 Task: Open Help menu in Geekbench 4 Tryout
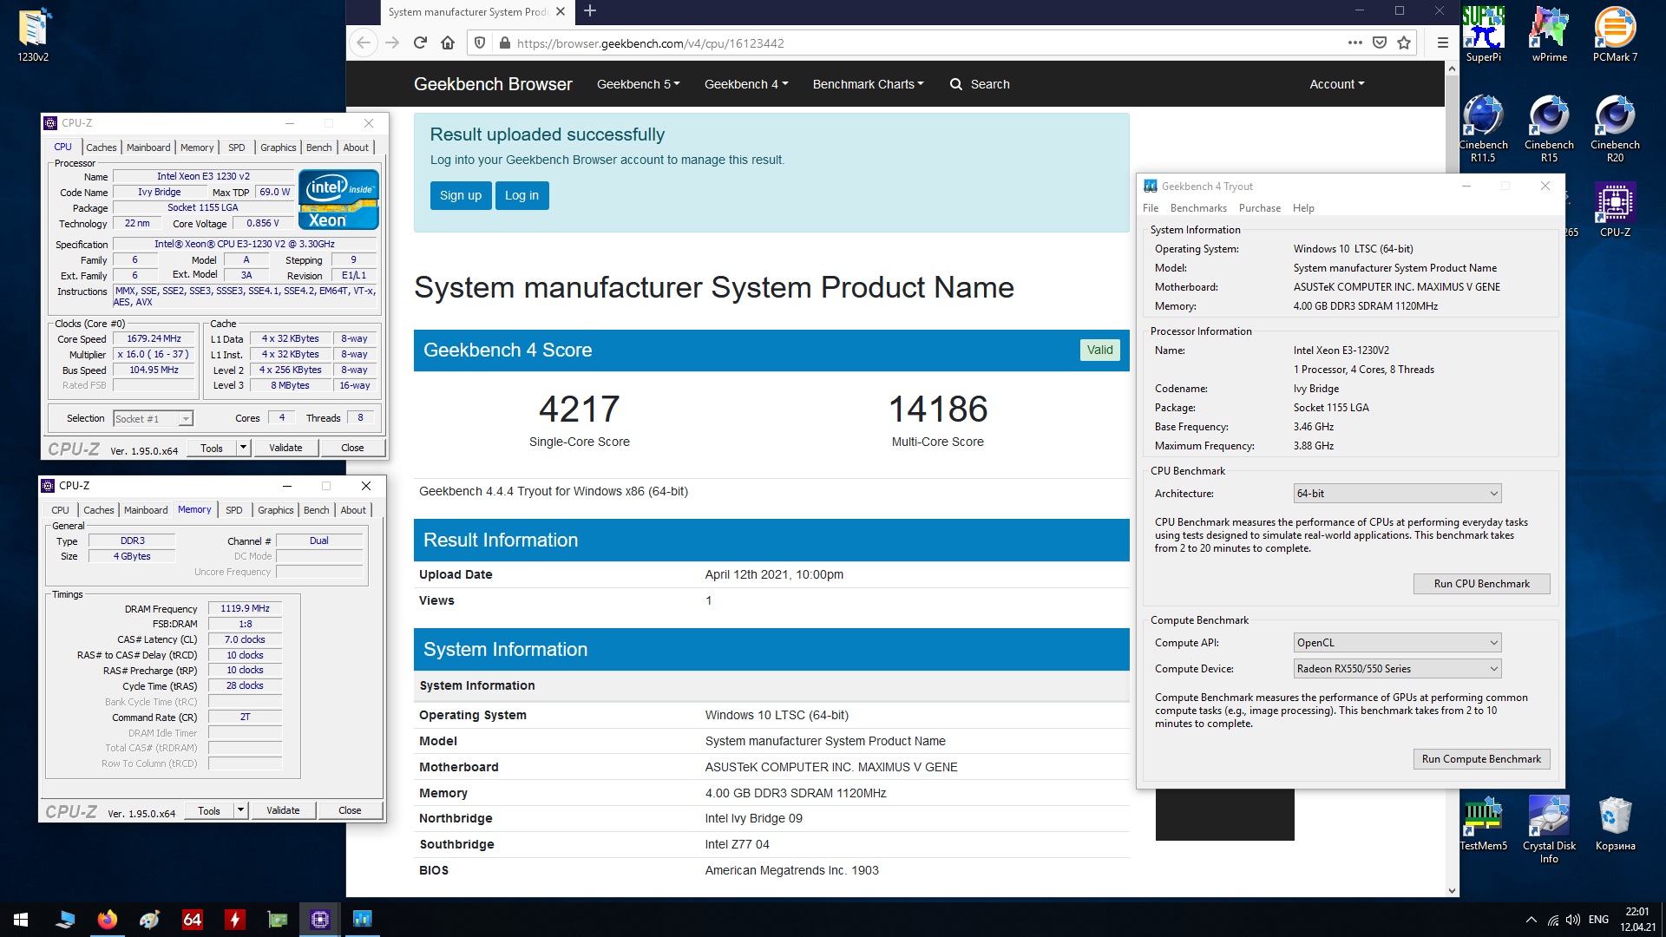pyautogui.click(x=1303, y=208)
